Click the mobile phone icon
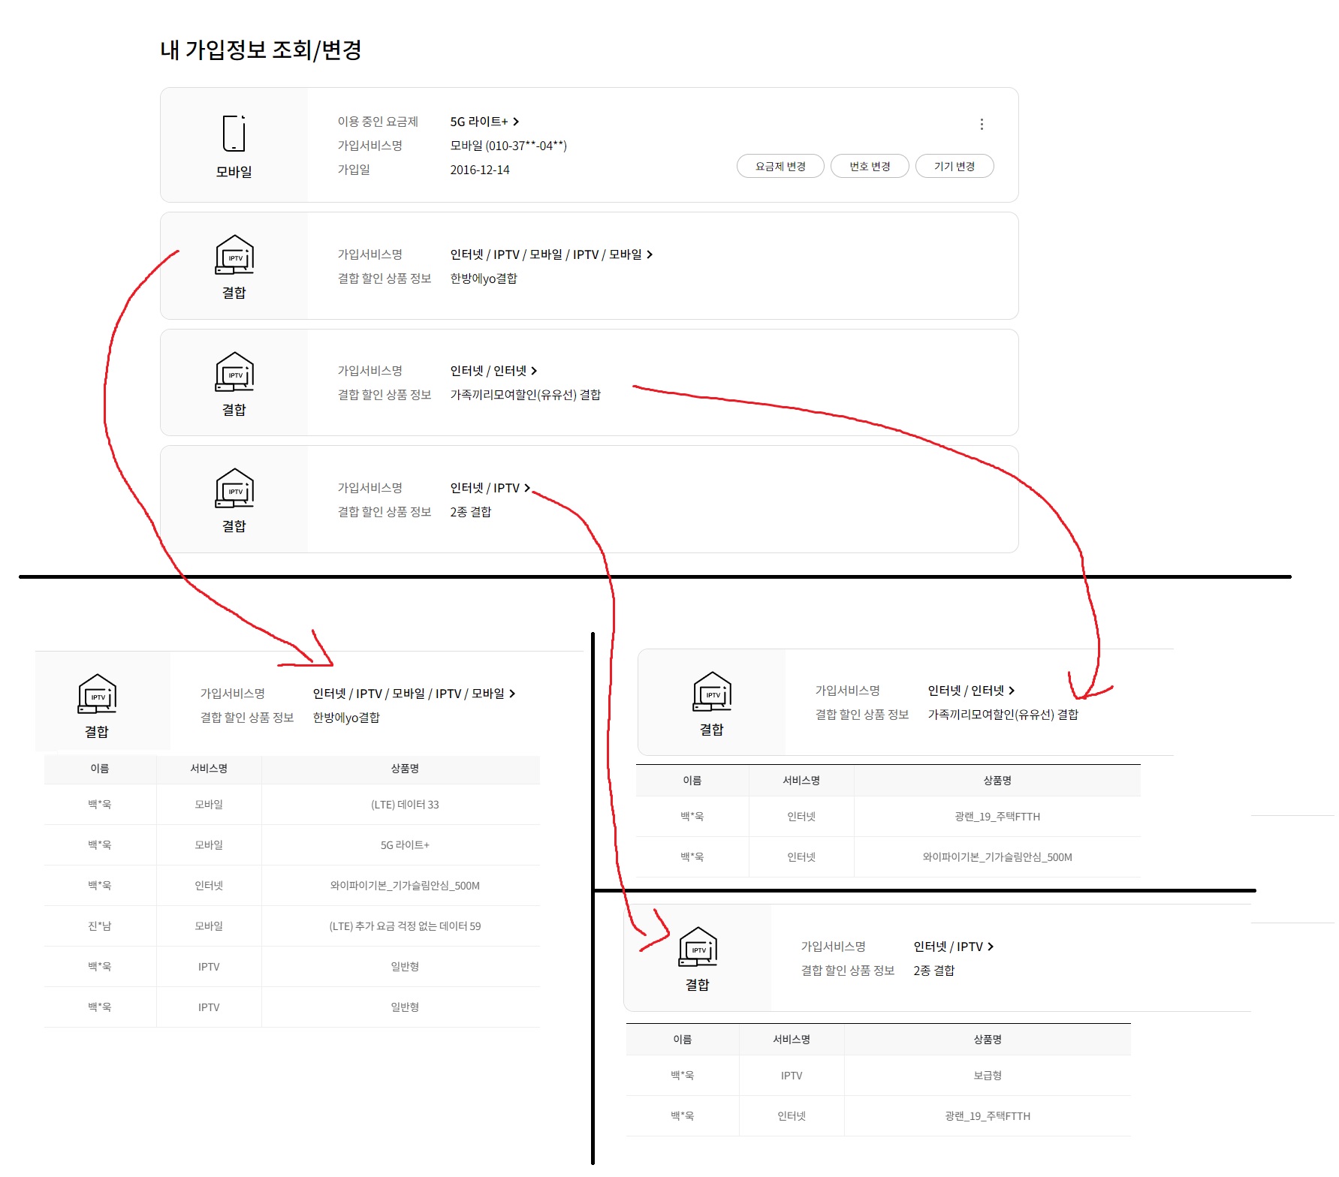The height and width of the screenshot is (1177, 1339). pos(234,134)
